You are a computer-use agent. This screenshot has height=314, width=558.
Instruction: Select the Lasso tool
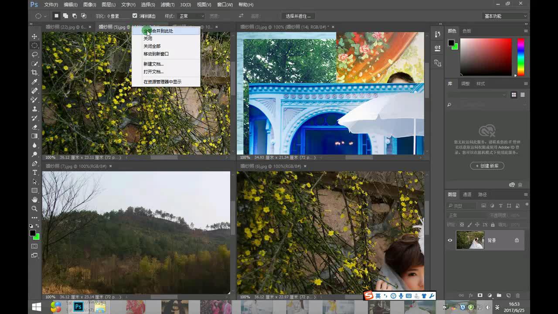[34, 55]
